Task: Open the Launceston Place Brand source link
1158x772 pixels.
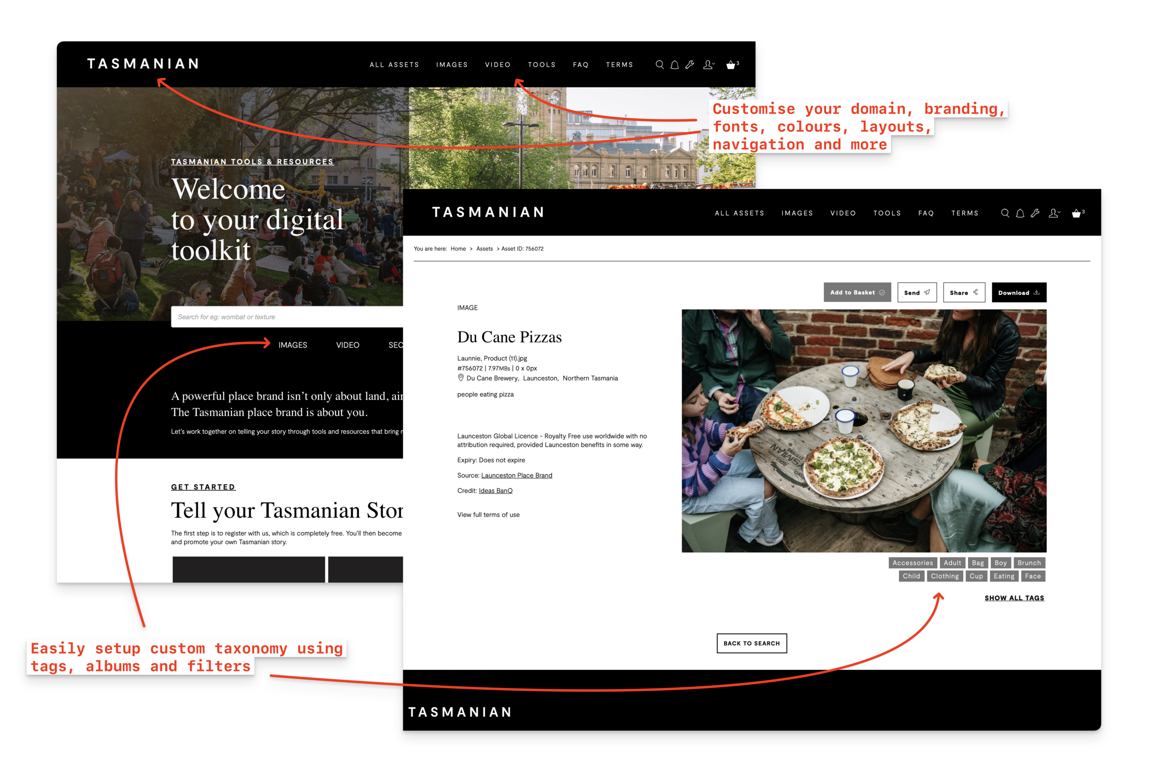Action: pyautogui.click(x=517, y=475)
